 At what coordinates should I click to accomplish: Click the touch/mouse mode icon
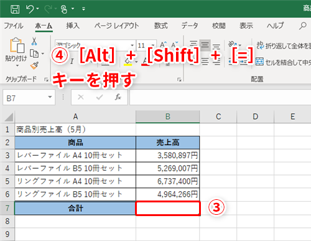[x=64, y=9]
